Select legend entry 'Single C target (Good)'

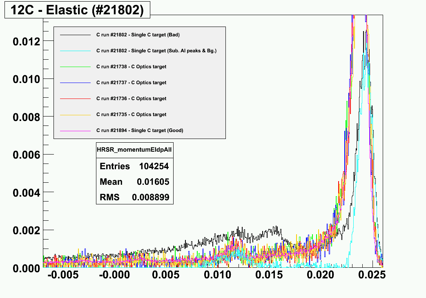pyautogui.click(x=140, y=130)
